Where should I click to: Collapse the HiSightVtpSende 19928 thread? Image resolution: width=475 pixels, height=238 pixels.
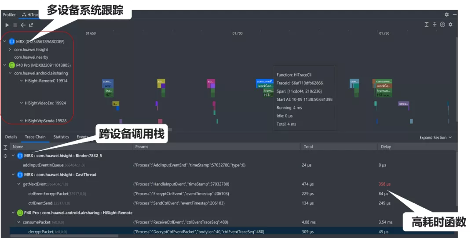coord(21,121)
